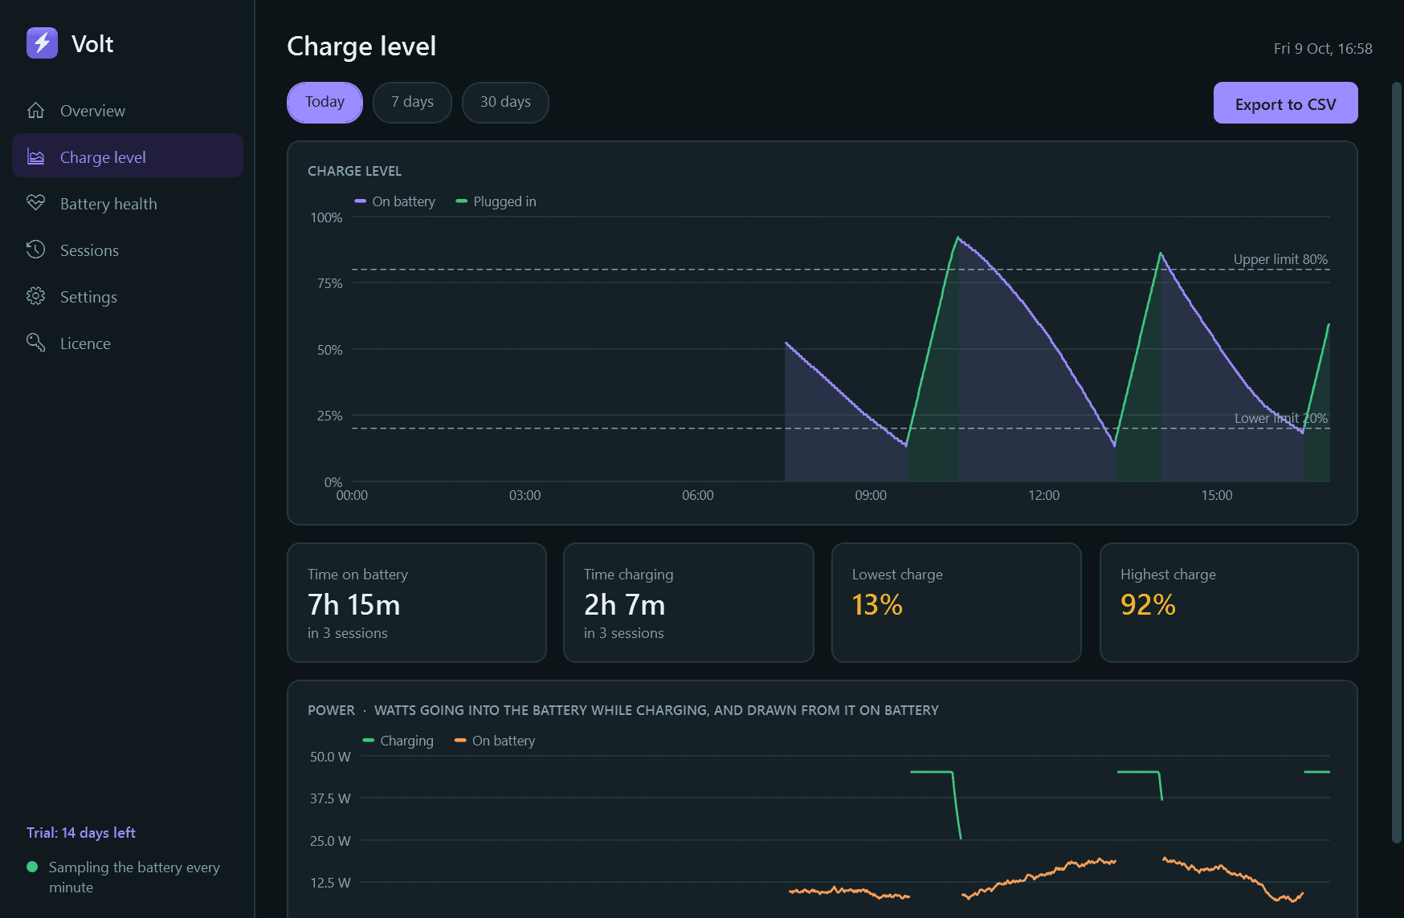The width and height of the screenshot is (1404, 918).
Task: Click the Overview home icon
Action: 35,111
